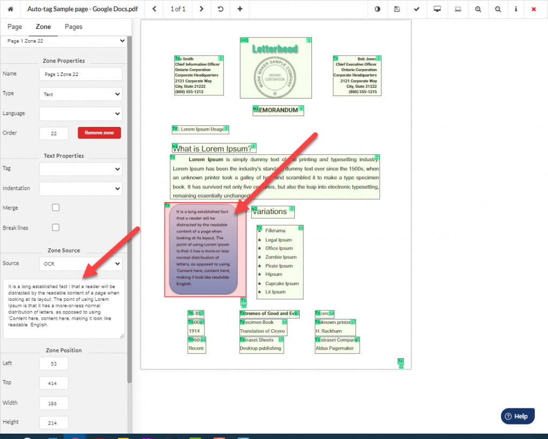Enable the Merge checkbox
This screenshot has height=439, width=548.
[x=55, y=207]
